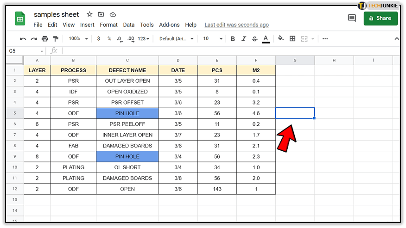Open the fill color paint bucket
The image size is (406, 228).
click(281, 39)
